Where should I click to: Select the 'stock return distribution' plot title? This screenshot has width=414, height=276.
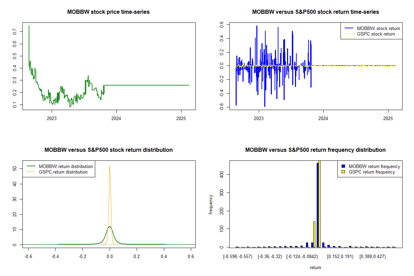[x=109, y=150]
